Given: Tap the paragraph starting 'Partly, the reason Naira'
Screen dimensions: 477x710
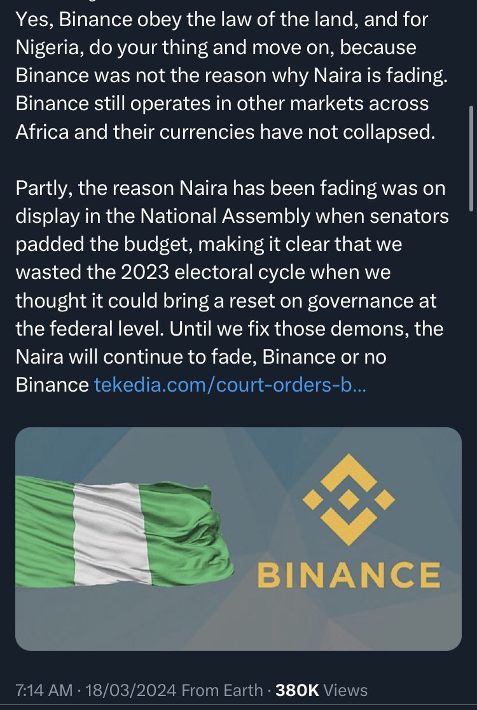Looking at the screenshot, I should [x=232, y=286].
